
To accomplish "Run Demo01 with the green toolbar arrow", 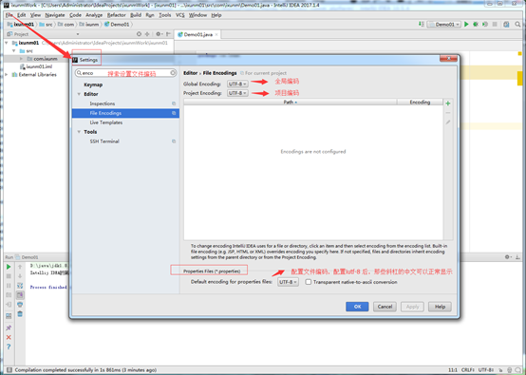I will pos(466,24).
